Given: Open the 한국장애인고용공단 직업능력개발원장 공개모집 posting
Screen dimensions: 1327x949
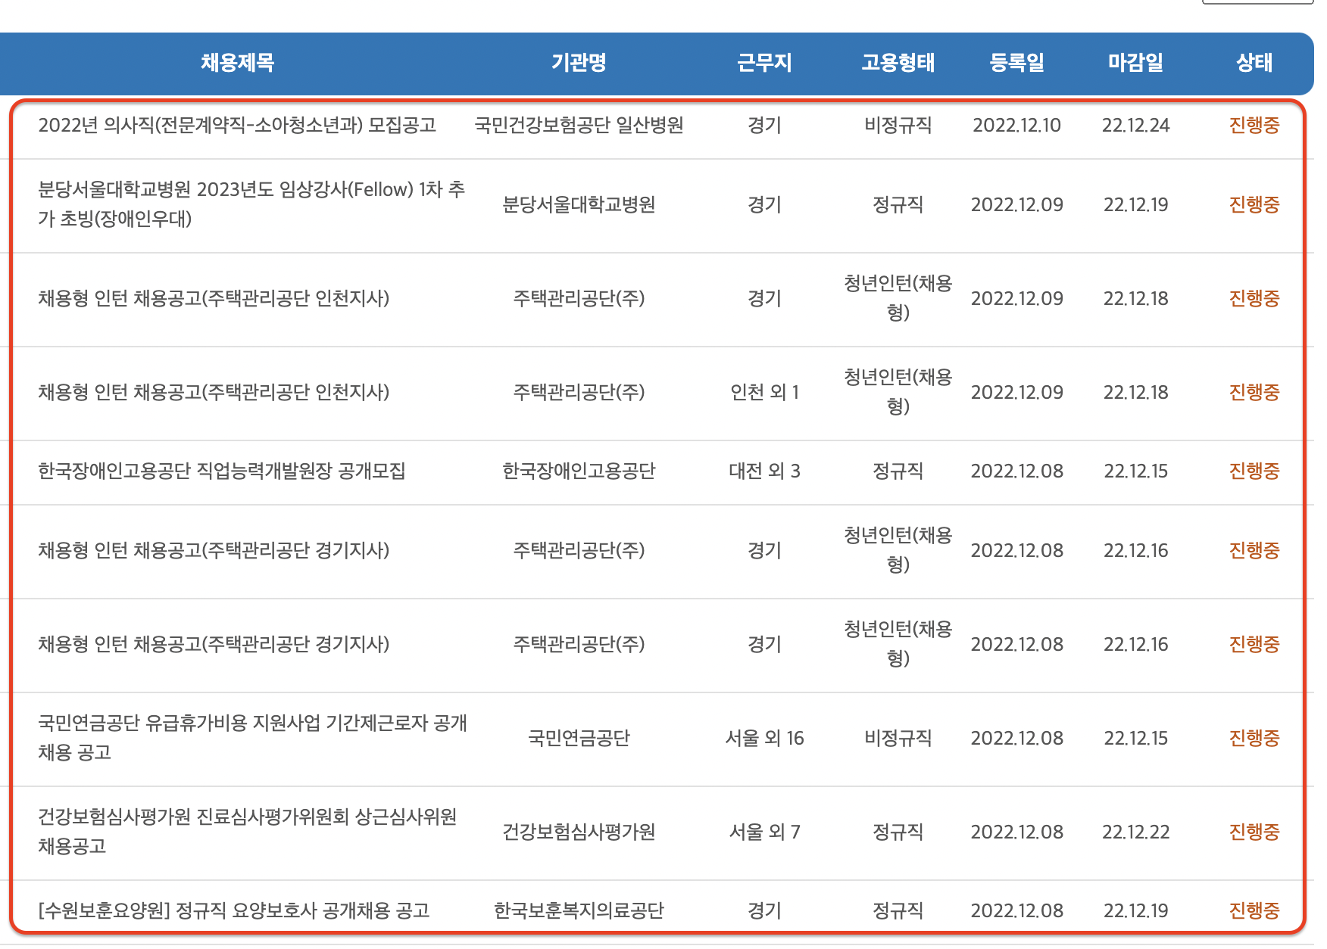Looking at the screenshot, I should click(x=222, y=471).
